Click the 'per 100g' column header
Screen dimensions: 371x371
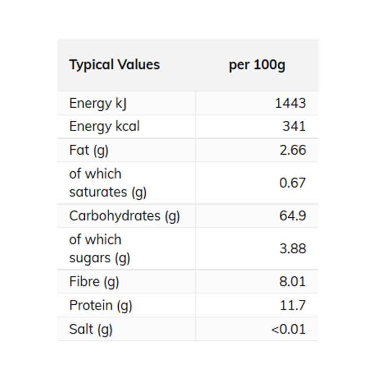point(257,65)
